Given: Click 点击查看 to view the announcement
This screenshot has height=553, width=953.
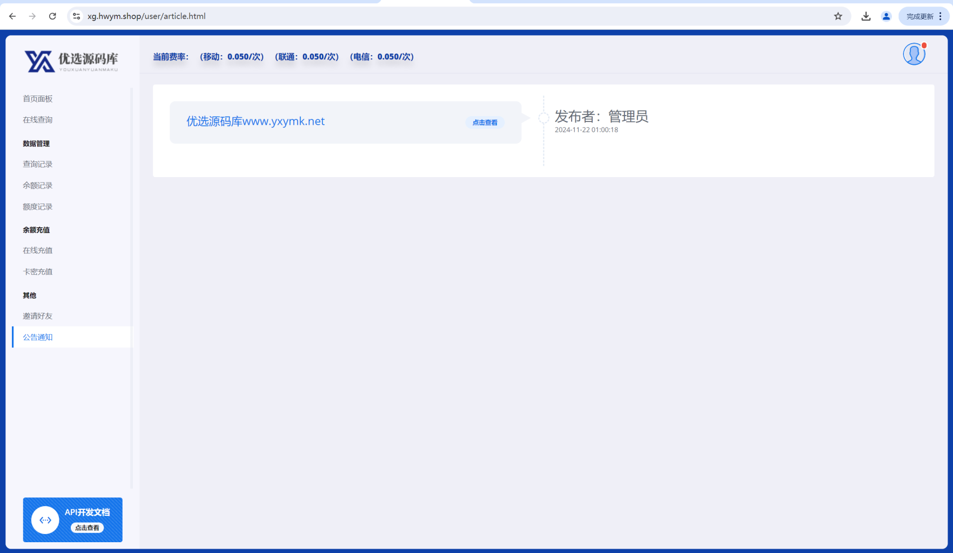Looking at the screenshot, I should coord(484,122).
